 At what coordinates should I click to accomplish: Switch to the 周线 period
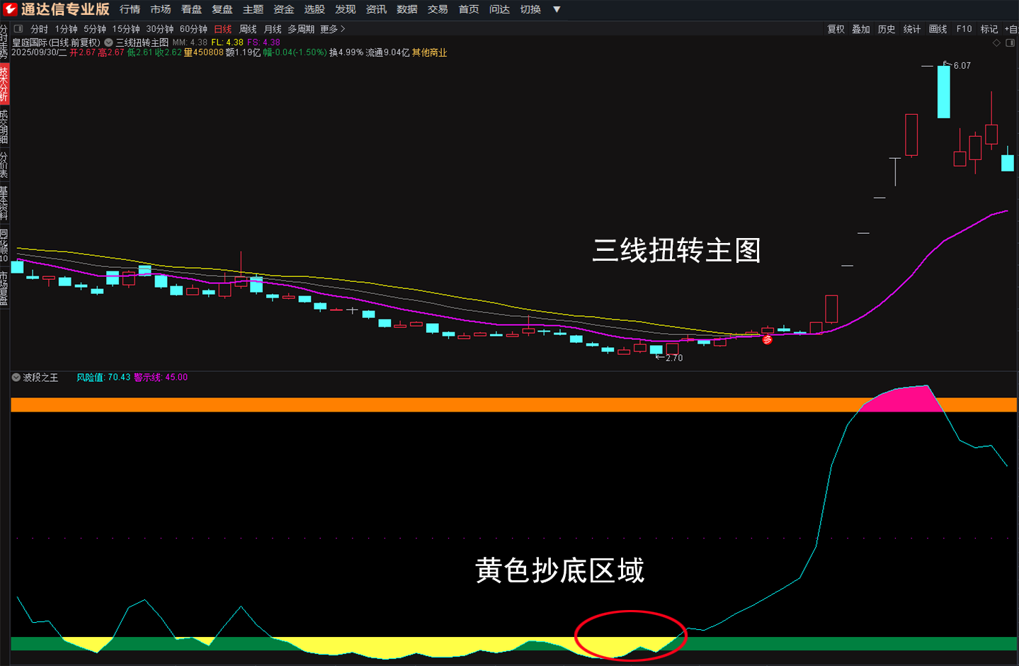248,29
